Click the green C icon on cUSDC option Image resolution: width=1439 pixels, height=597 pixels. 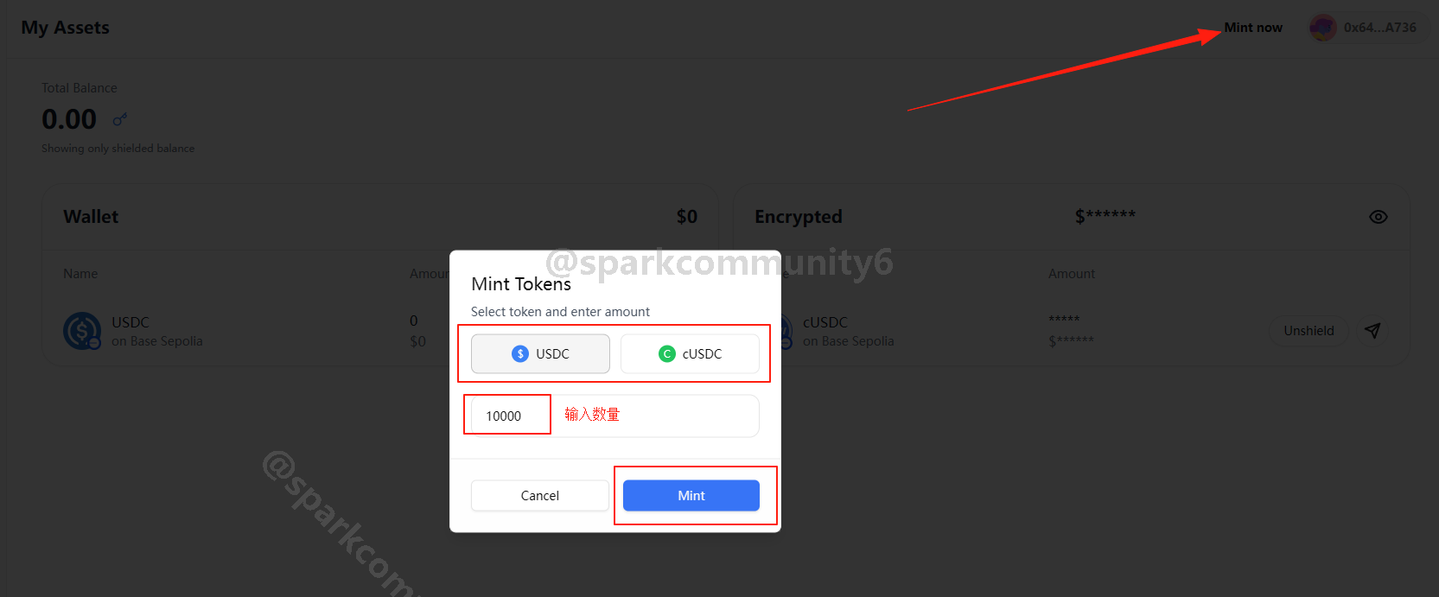coord(667,353)
